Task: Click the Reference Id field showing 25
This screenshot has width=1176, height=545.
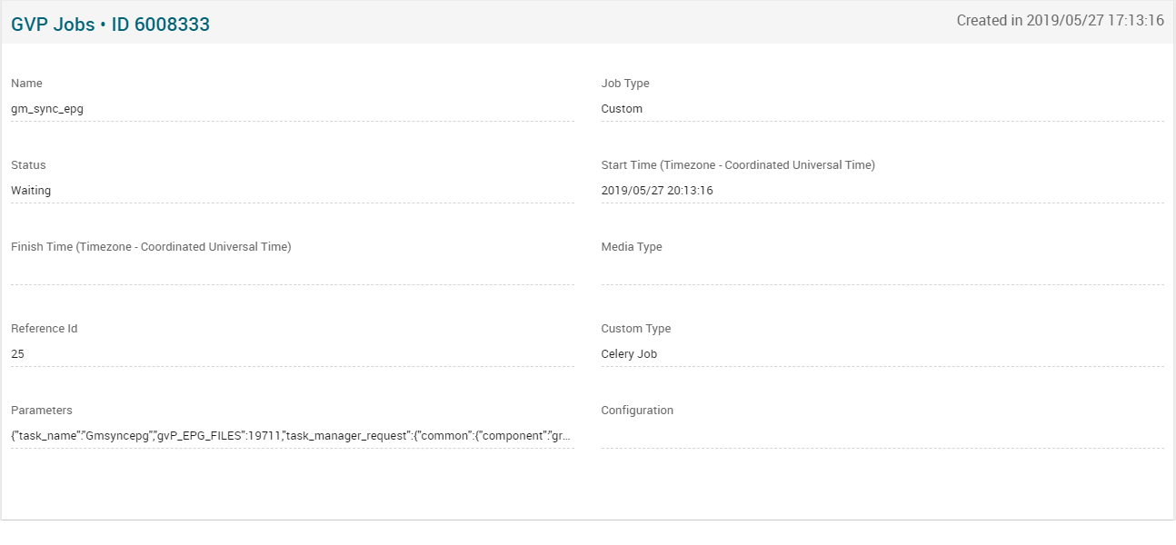Action: [292, 354]
